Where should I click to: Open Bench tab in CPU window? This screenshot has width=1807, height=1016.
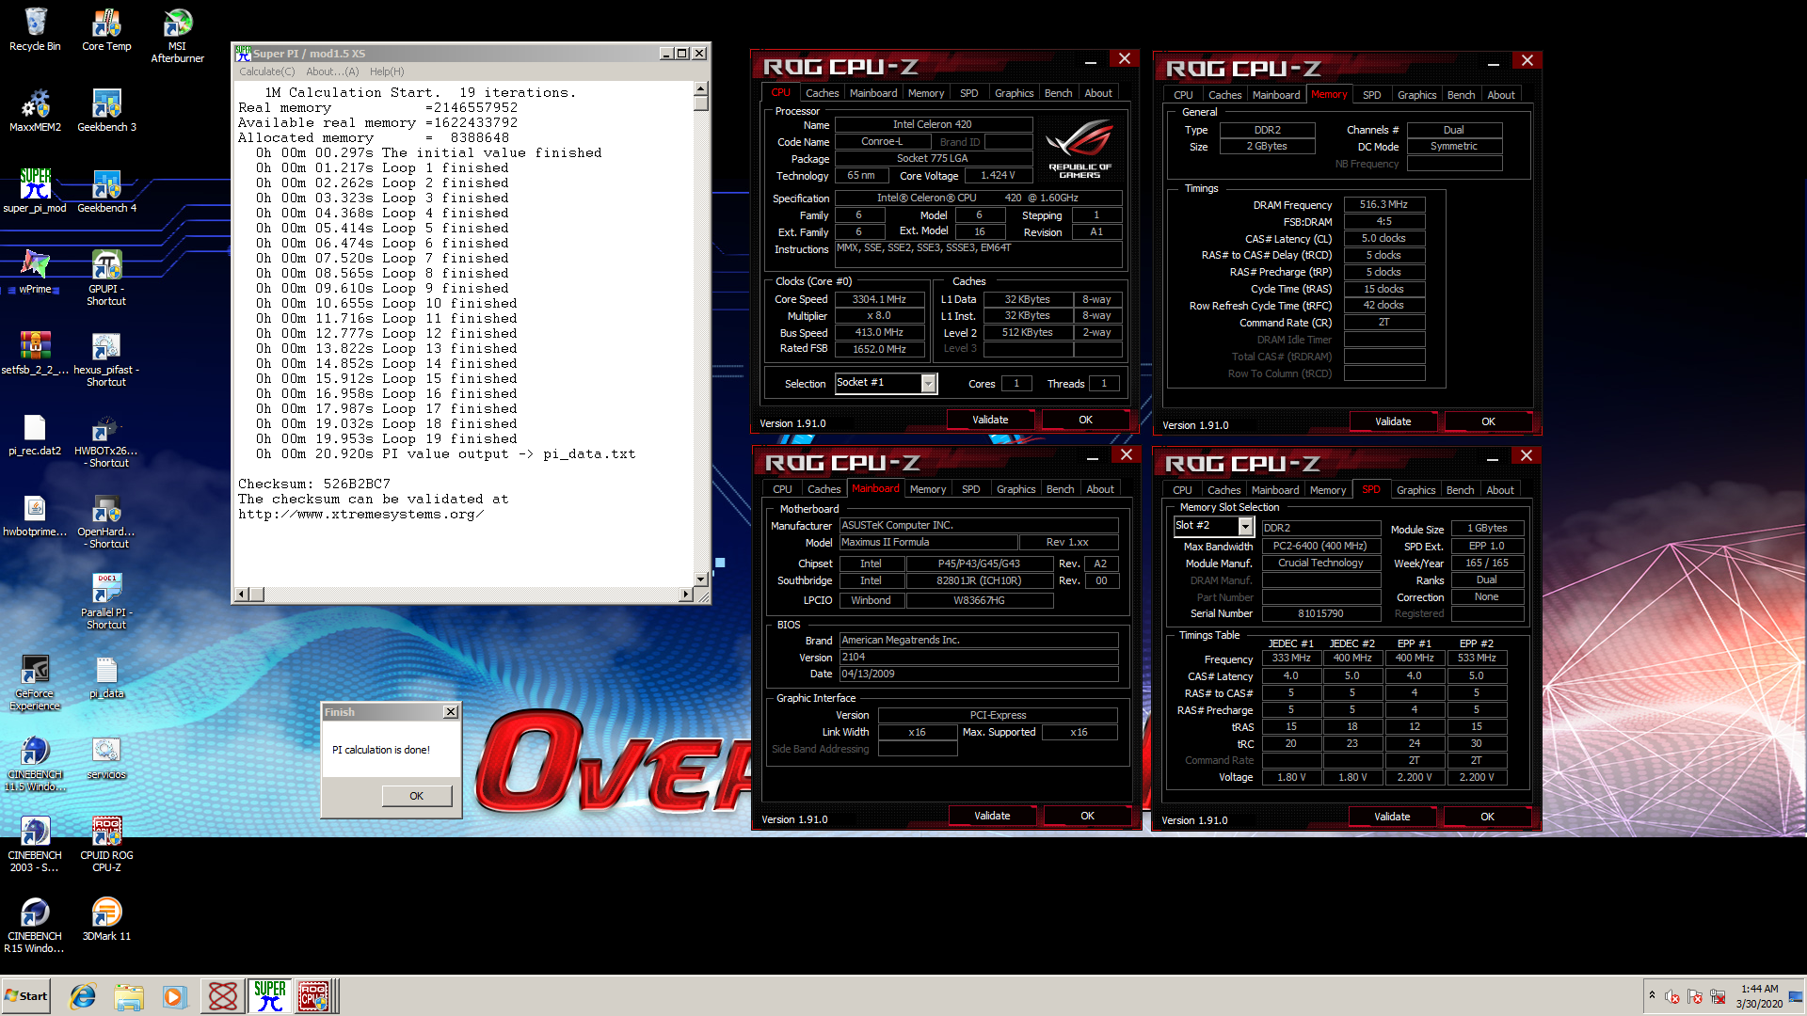[1058, 93]
